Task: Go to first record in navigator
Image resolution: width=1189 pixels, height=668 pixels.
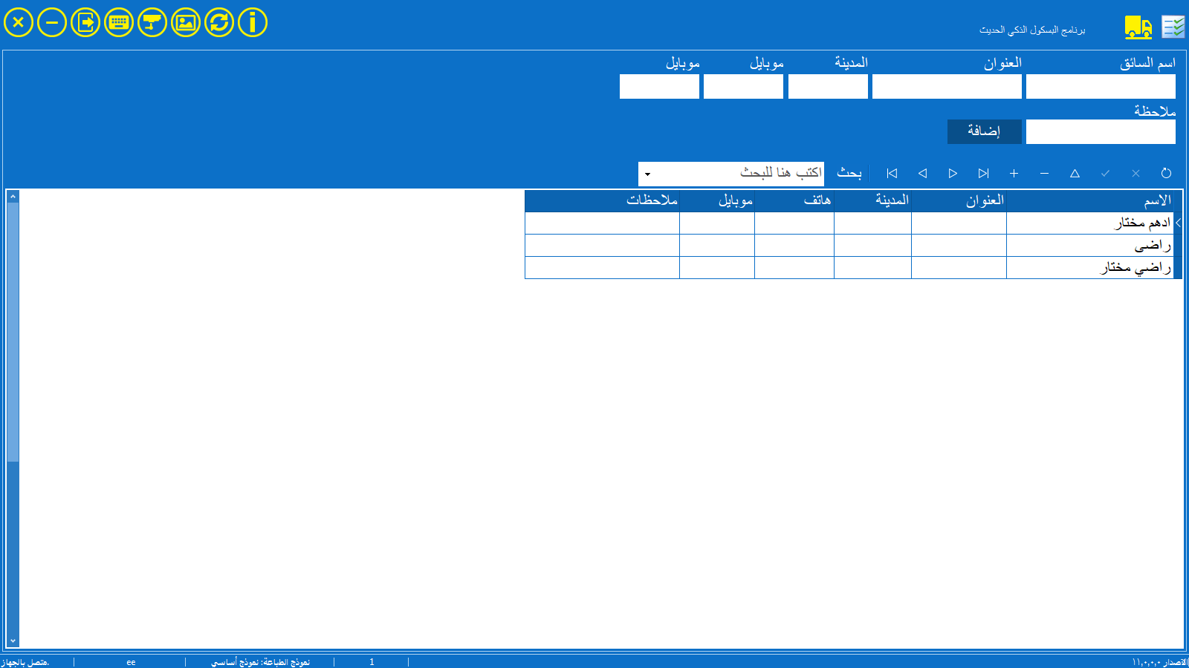Action: (892, 173)
